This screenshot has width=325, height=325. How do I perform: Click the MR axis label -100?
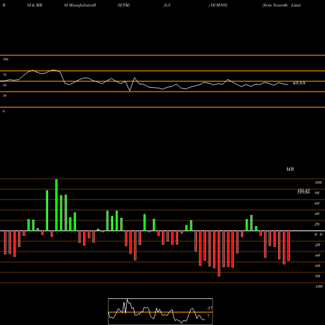click(318, 287)
